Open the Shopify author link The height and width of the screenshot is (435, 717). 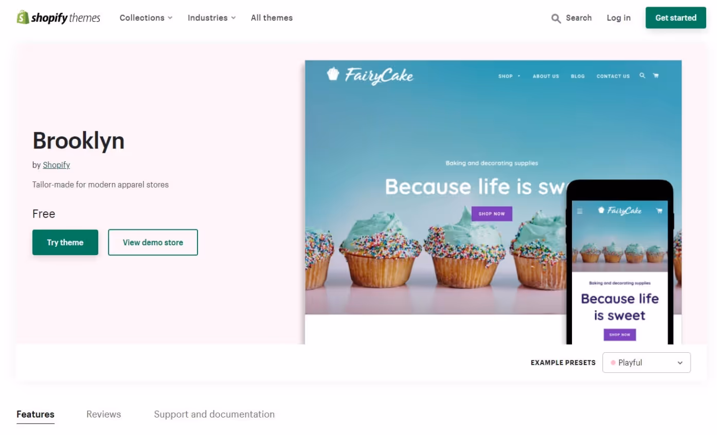click(x=56, y=165)
